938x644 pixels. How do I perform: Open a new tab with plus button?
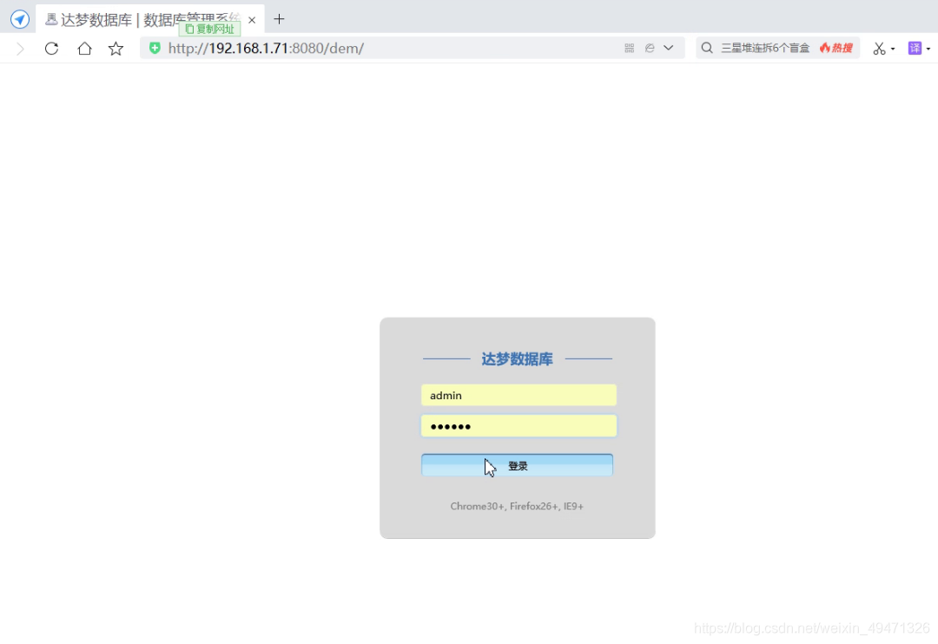pyautogui.click(x=279, y=19)
